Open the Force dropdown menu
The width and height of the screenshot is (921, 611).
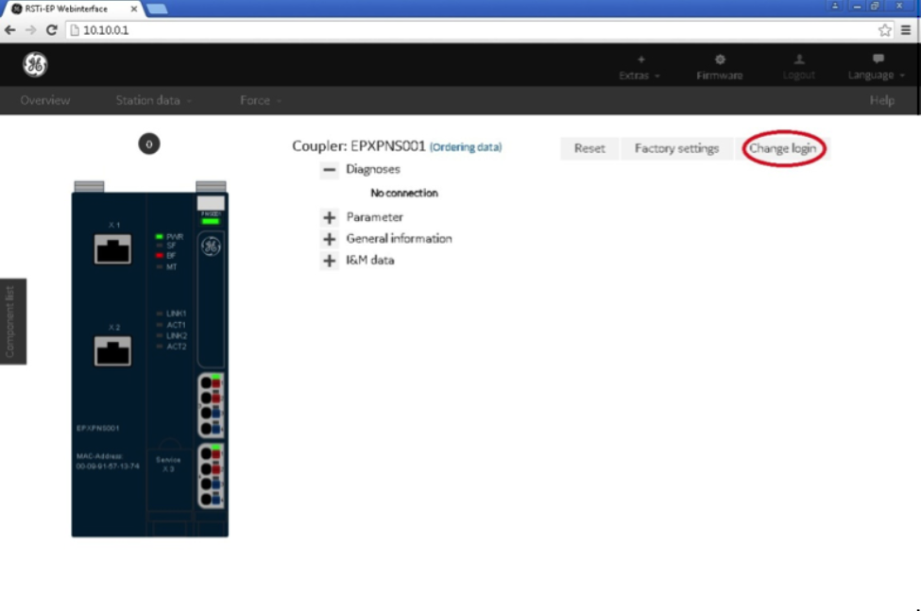pos(260,100)
